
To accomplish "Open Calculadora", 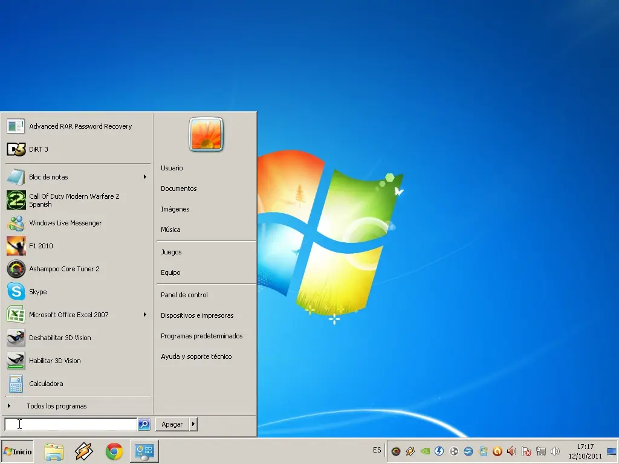I will (78, 384).
